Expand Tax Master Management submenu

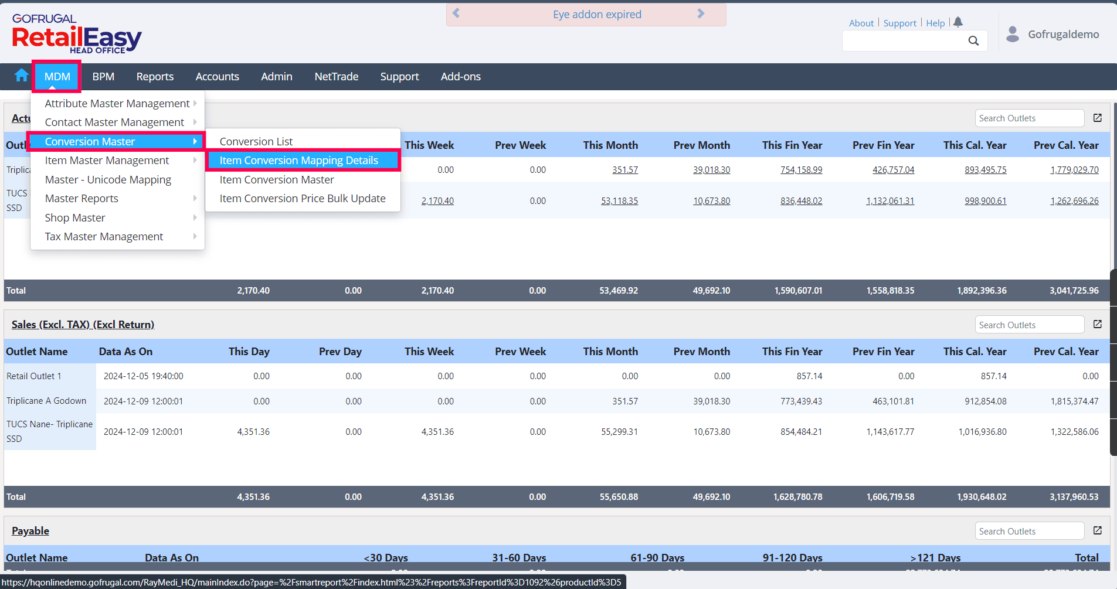(104, 237)
